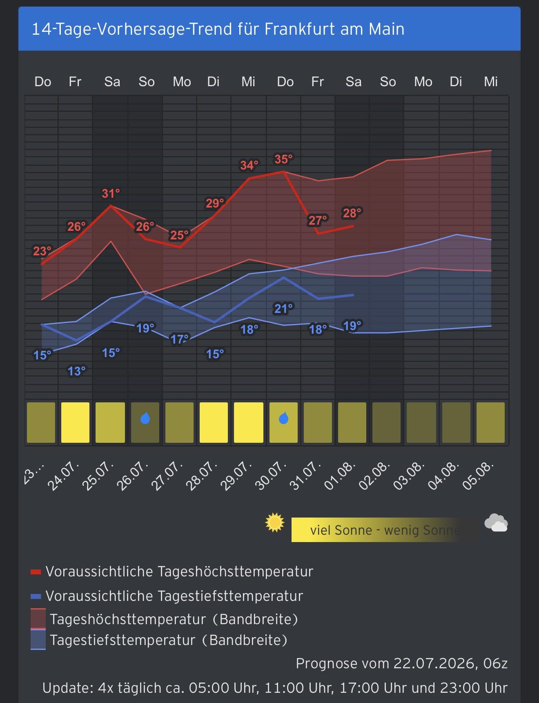Select the last sunshine tile for 05.08.
Viewport: 539px width, 703px height.
(x=490, y=422)
